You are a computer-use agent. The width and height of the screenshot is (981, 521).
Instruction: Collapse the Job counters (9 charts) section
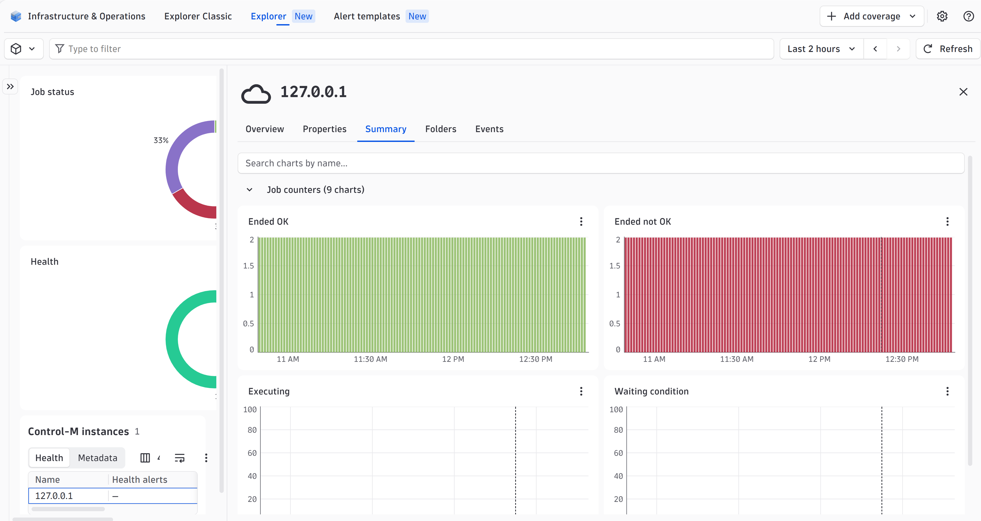[249, 189]
